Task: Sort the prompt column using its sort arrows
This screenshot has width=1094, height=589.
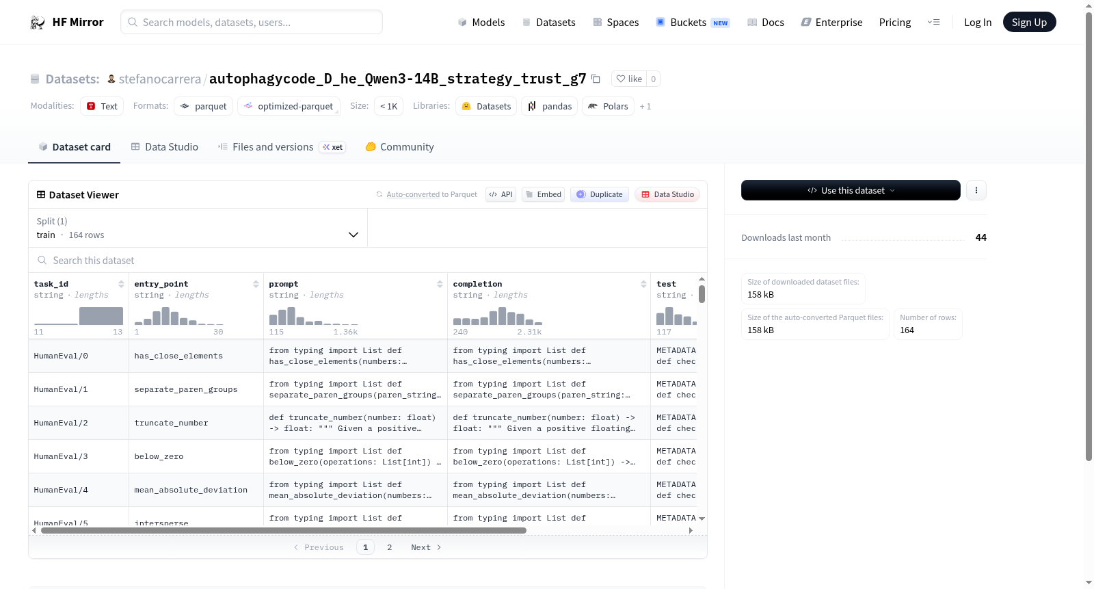Action: (440, 284)
